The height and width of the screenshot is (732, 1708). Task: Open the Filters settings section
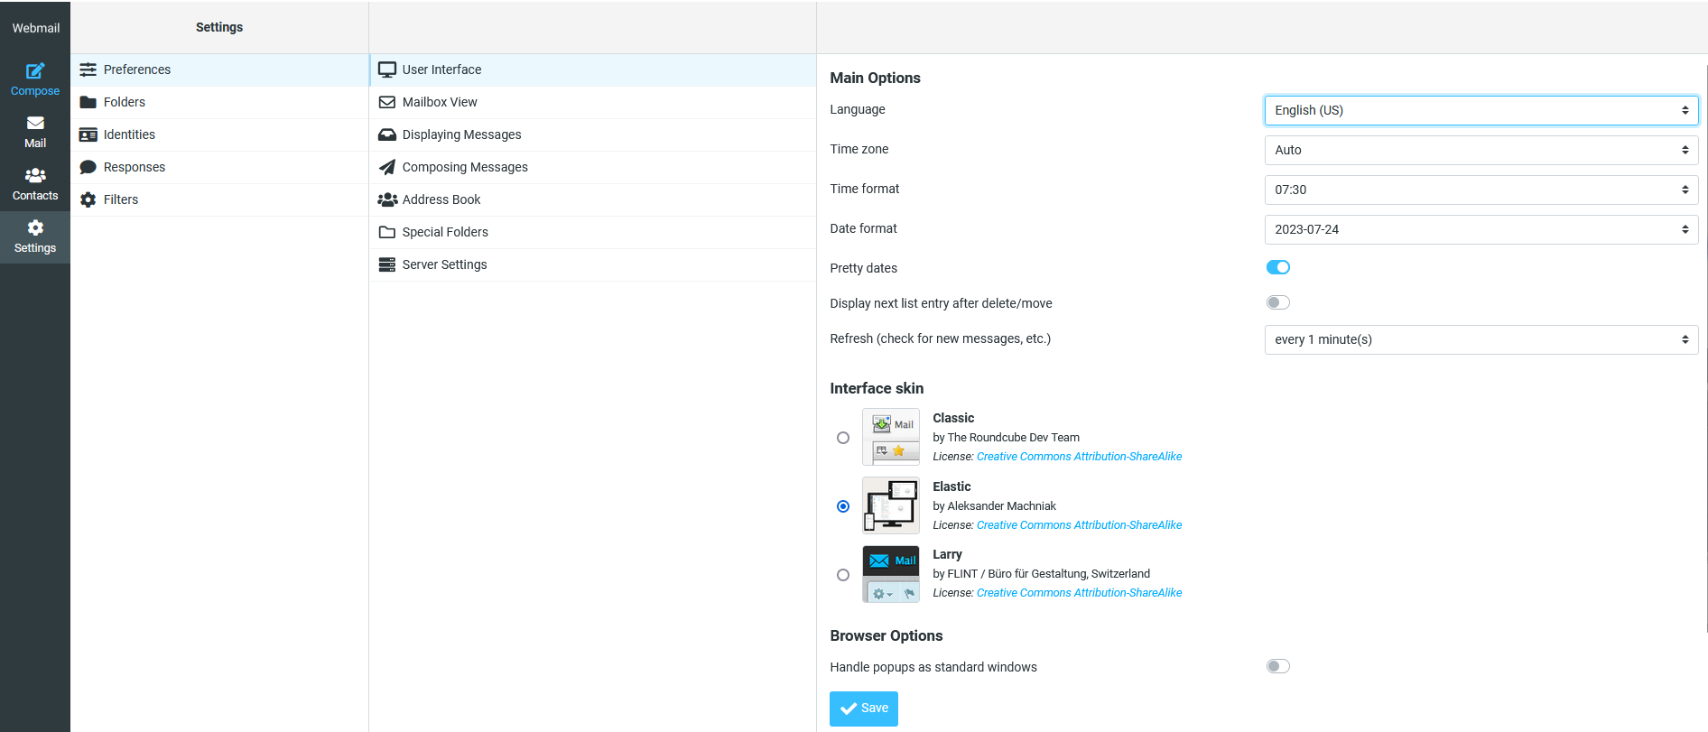121,199
